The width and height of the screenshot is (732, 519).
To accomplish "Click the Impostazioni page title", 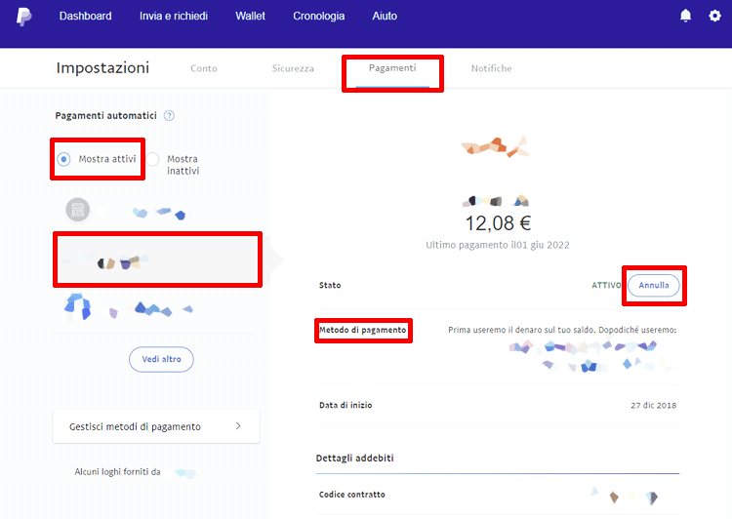I will tap(102, 68).
